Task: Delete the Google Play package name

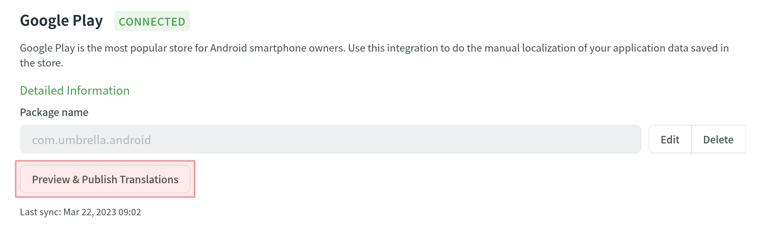Action: pyautogui.click(x=718, y=139)
